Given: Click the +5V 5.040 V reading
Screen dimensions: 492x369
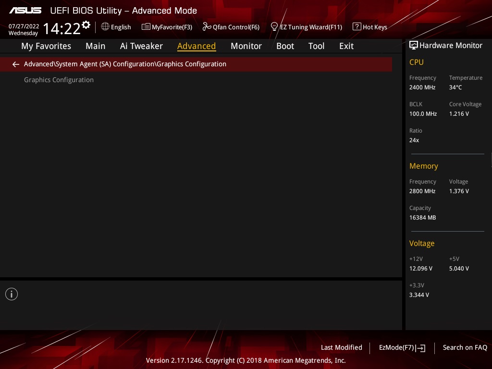Looking at the screenshot, I should click(x=459, y=269).
